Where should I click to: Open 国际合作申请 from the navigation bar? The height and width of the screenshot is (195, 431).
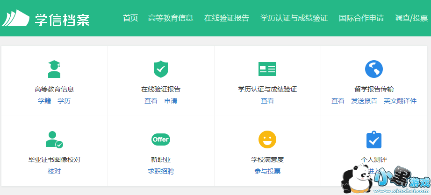(x=361, y=18)
